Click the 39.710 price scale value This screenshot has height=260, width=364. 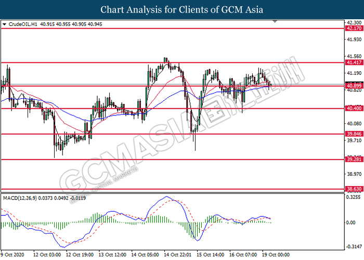(354, 140)
